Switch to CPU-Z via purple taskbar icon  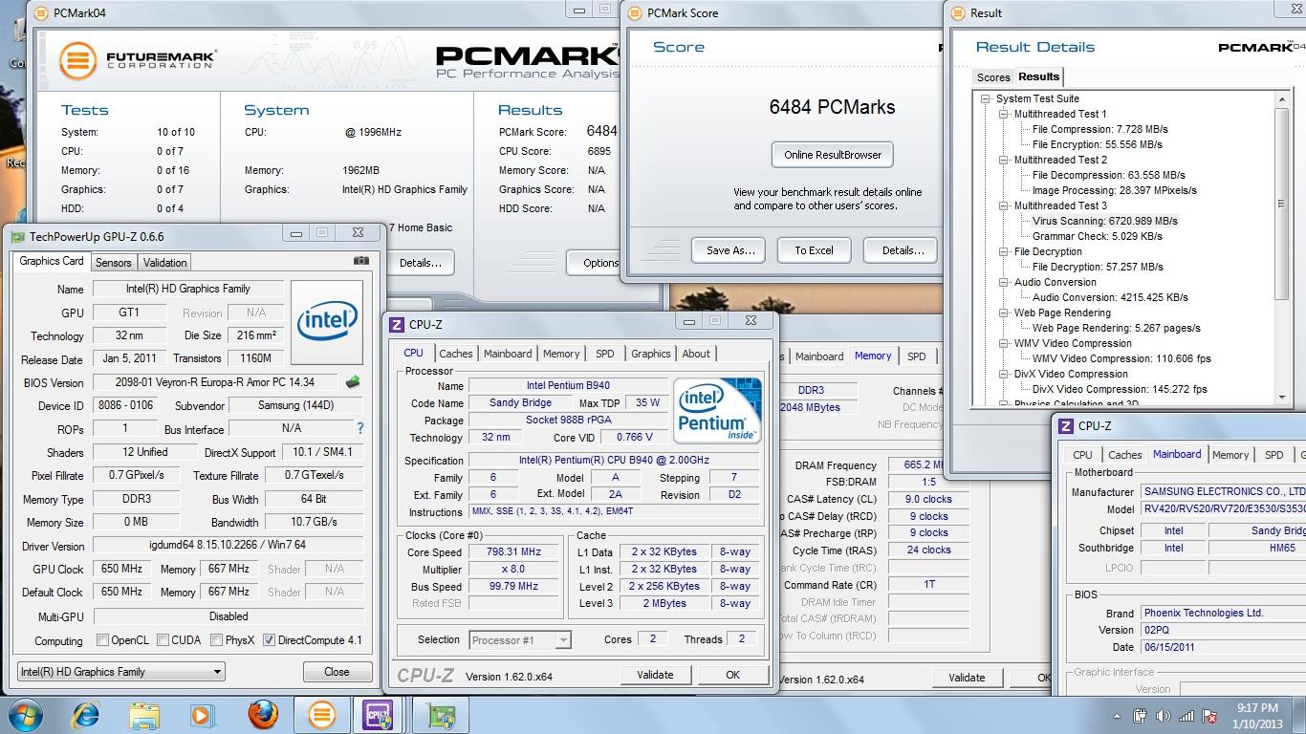378,715
